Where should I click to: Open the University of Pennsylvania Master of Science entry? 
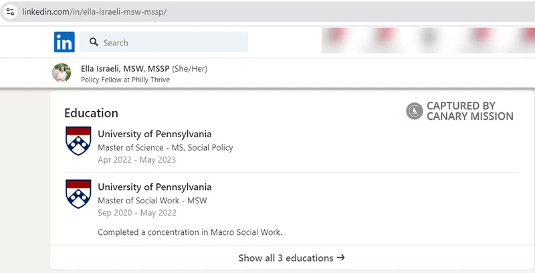point(165,147)
